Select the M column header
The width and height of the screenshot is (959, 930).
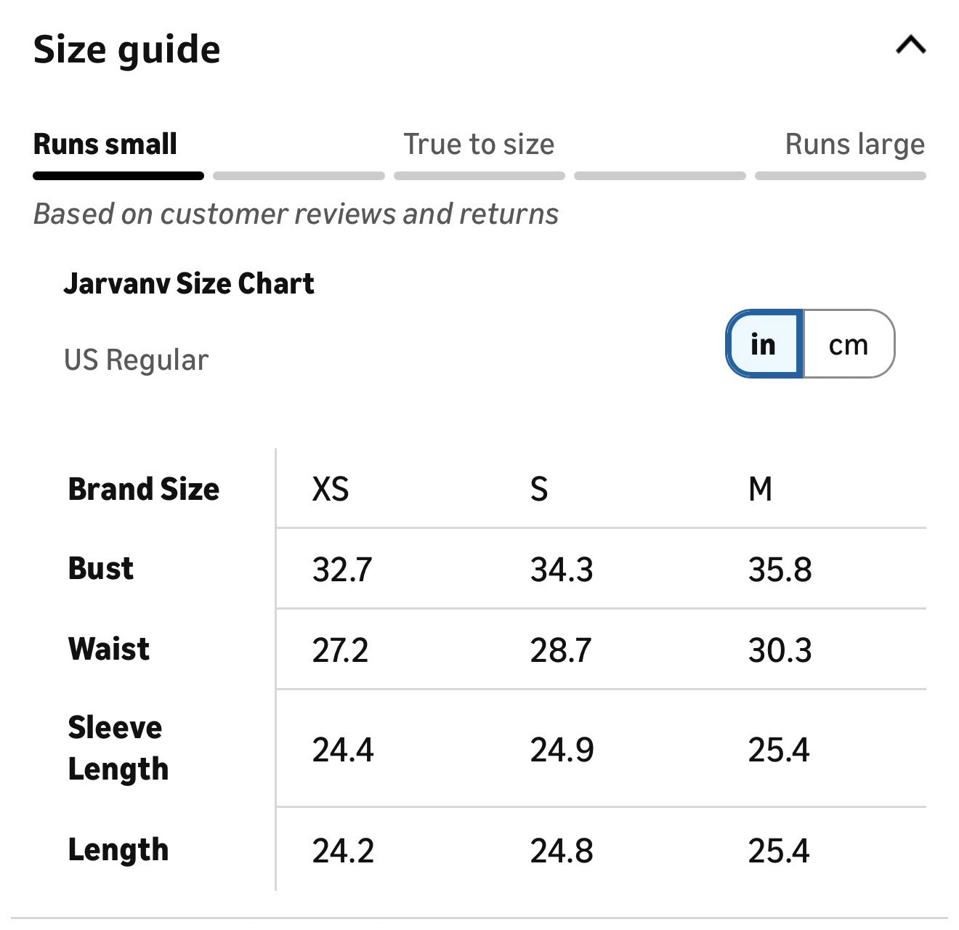point(760,489)
